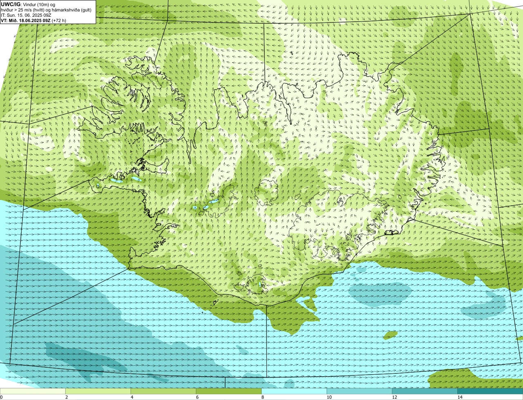
Task: Click the cyan 10–12 legend swatch
Action: click(360, 391)
